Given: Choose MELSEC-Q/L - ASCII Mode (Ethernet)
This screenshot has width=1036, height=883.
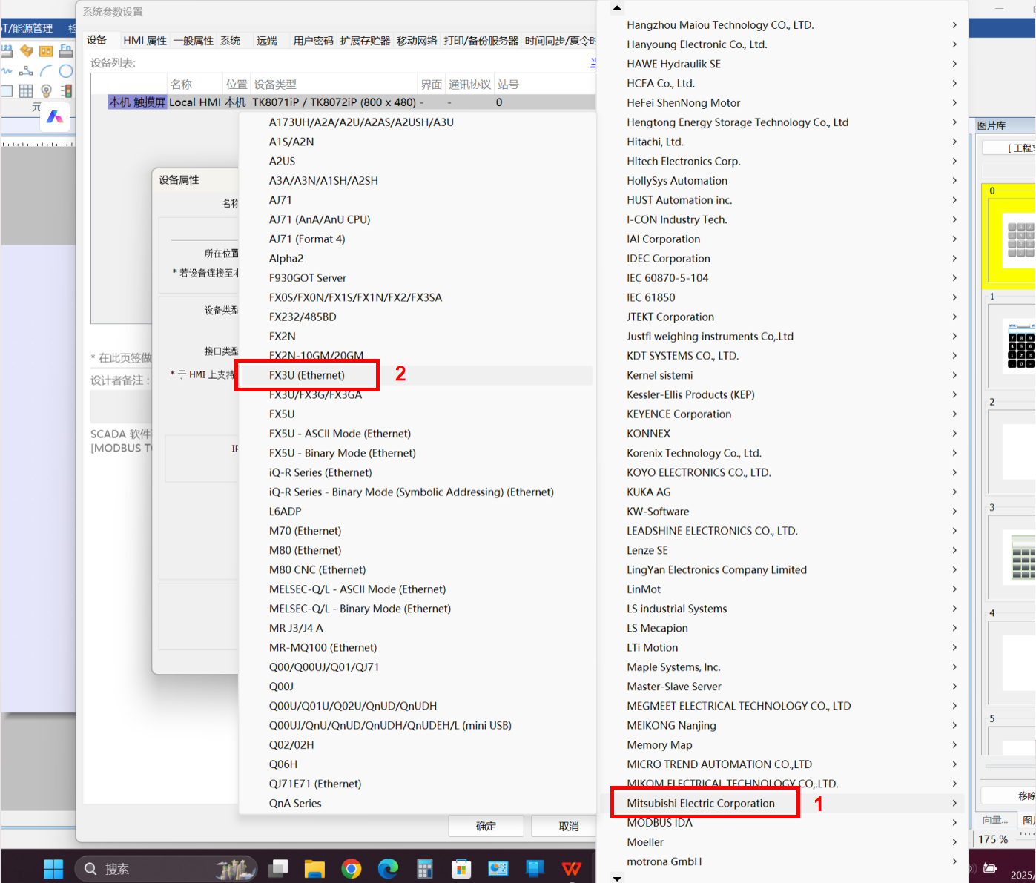Looking at the screenshot, I should click(417, 589).
